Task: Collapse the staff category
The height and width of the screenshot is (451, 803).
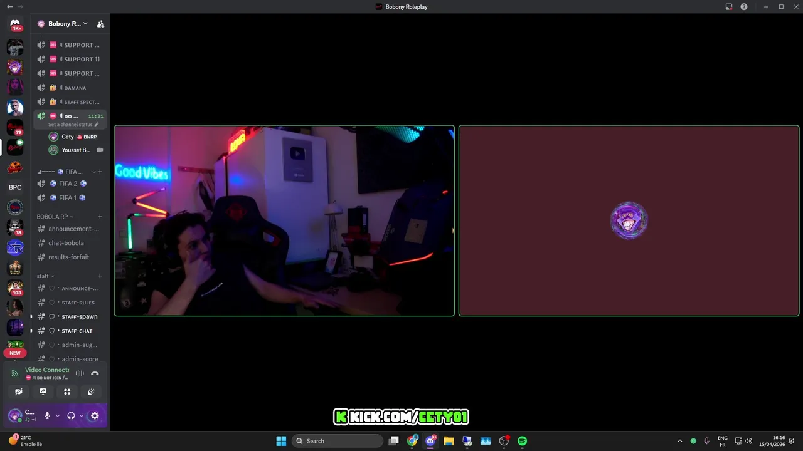Action: pyautogui.click(x=45, y=276)
